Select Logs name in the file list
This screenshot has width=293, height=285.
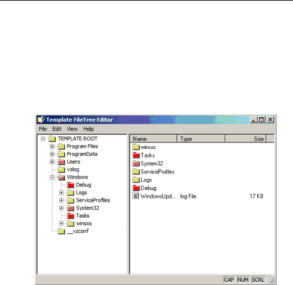146,180
